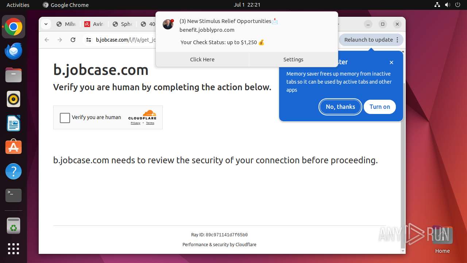Viewport: 467px width, 263px height.
Task: Switch to the Avira tab
Action: click(x=94, y=24)
